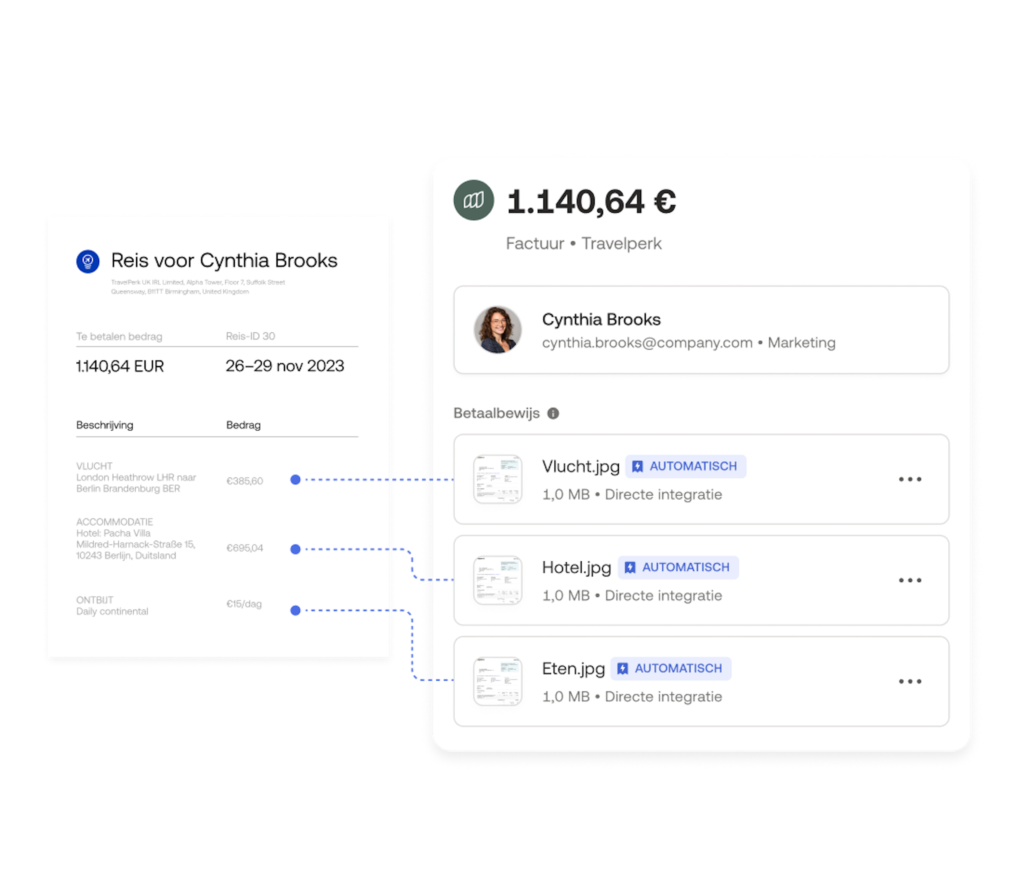
Task: Click the AUTOMATISCH badge on Eten.jpg
Action: click(671, 669)
